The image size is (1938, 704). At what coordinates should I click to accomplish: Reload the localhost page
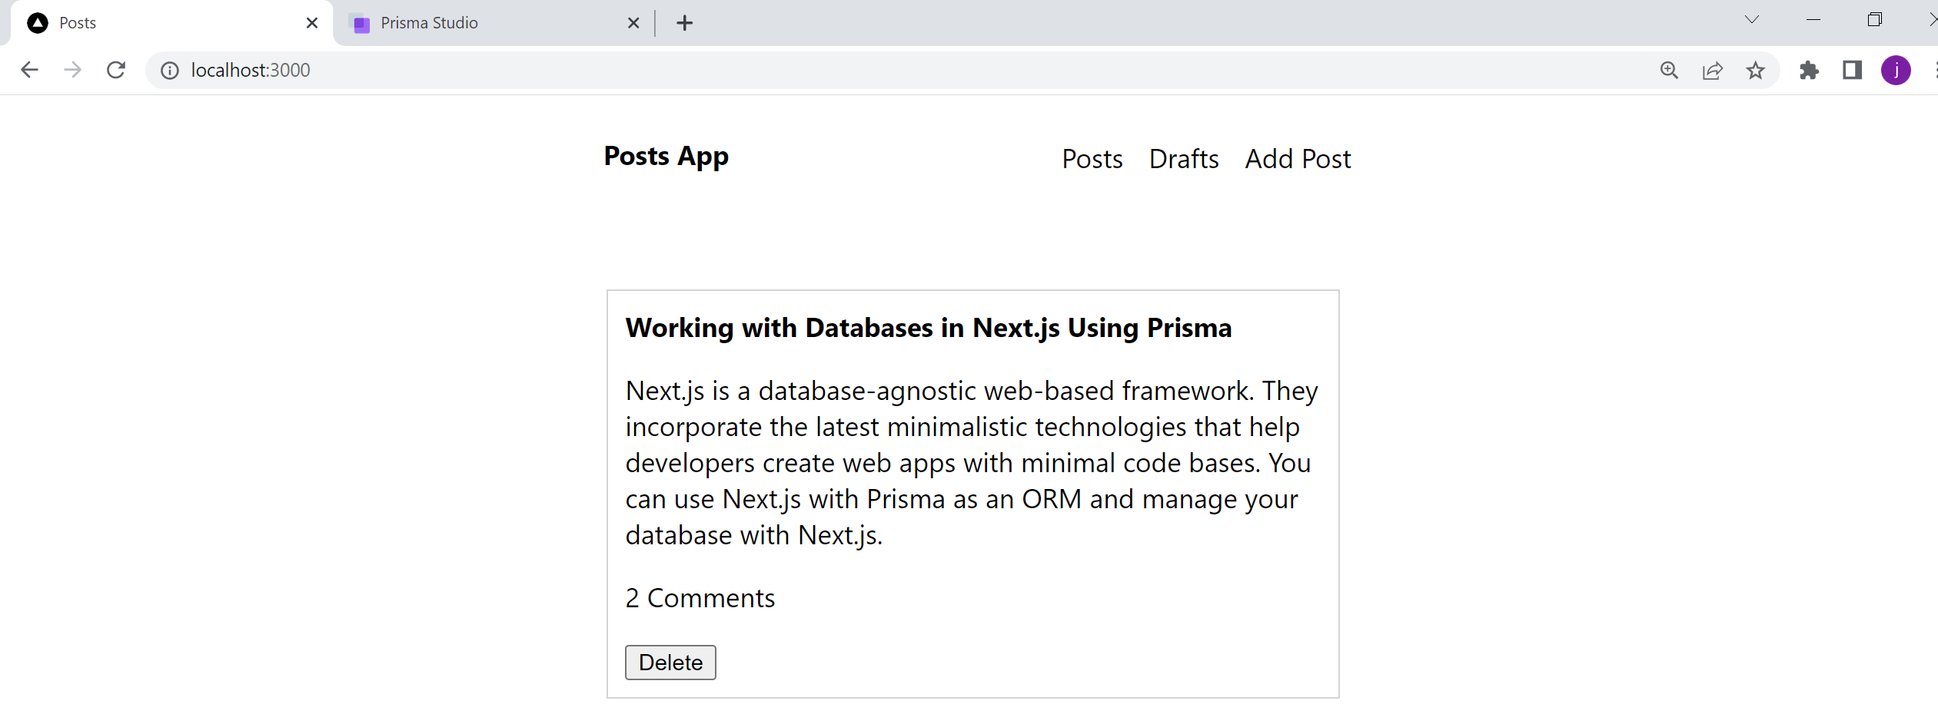tap(116, 70)
